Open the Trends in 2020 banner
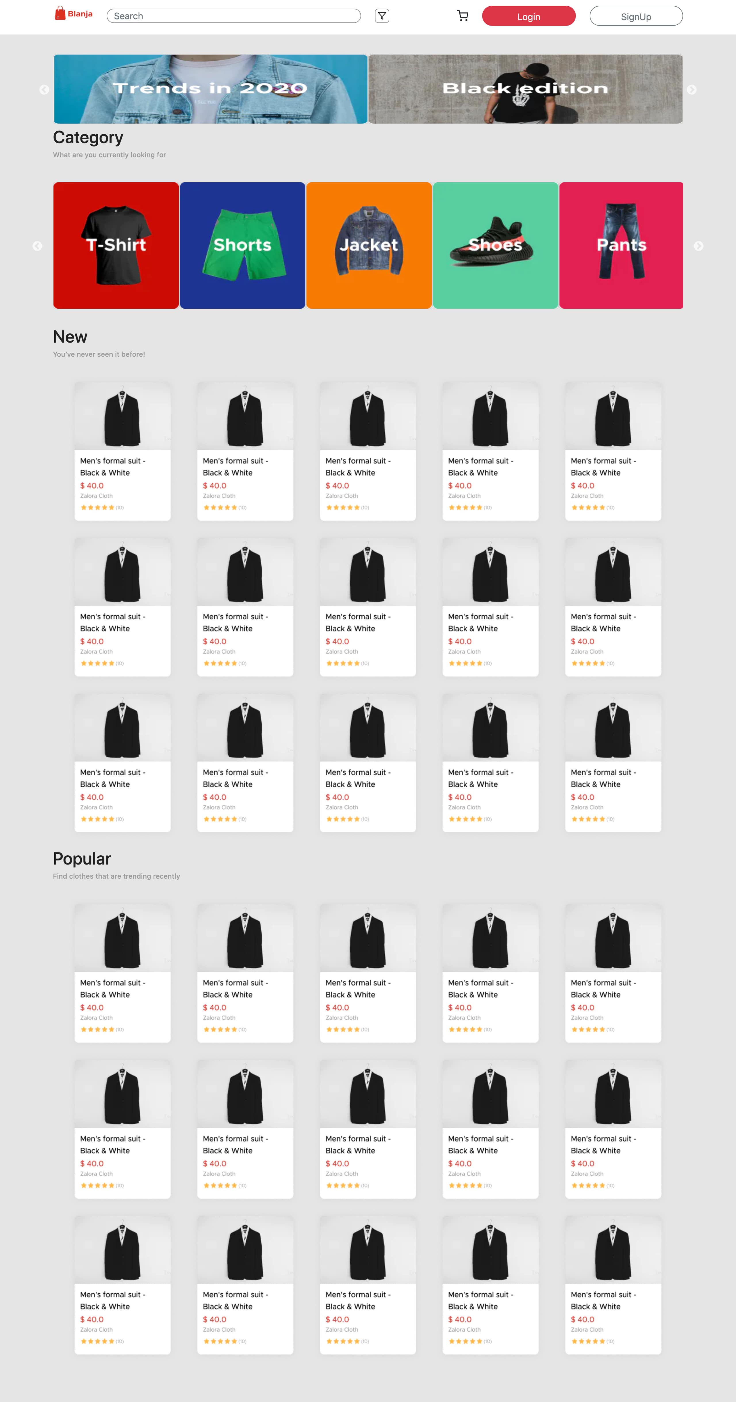This screenshot has width=736, height=1402. point(211,89)
